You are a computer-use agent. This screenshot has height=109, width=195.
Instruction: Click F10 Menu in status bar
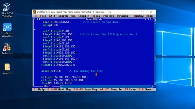145,89
